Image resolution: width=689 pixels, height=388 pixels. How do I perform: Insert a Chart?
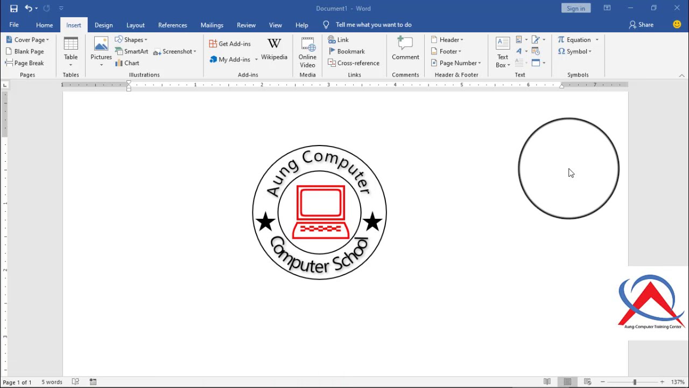click(128, 63)
